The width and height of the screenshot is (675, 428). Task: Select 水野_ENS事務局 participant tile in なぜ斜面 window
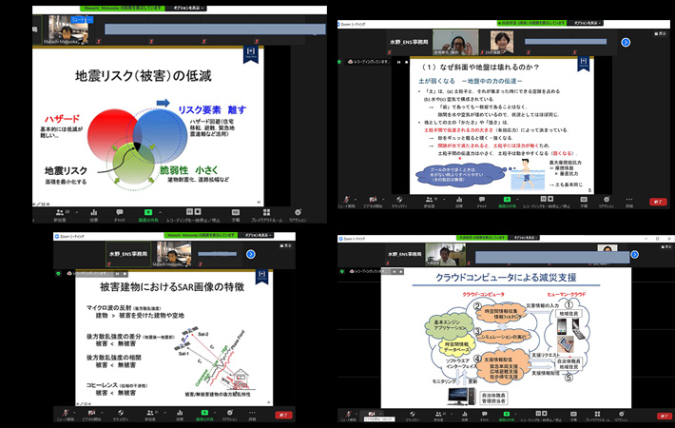409,42
